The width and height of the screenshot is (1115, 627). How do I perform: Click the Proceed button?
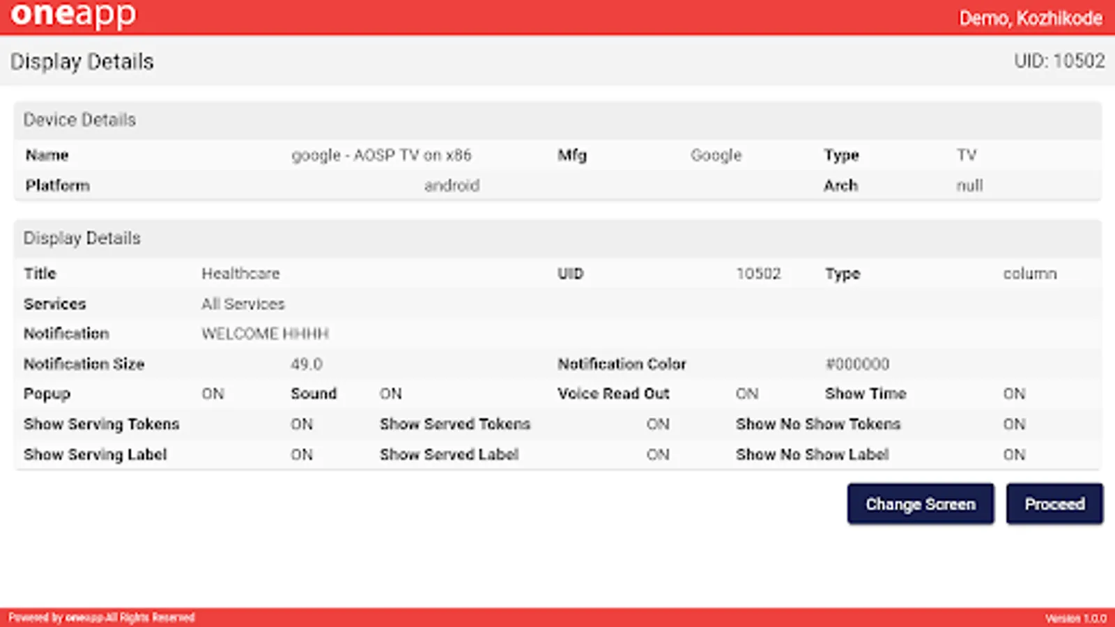click(1054, 504)
